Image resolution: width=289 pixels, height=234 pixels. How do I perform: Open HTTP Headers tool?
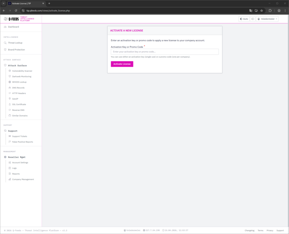pos(19,93)
